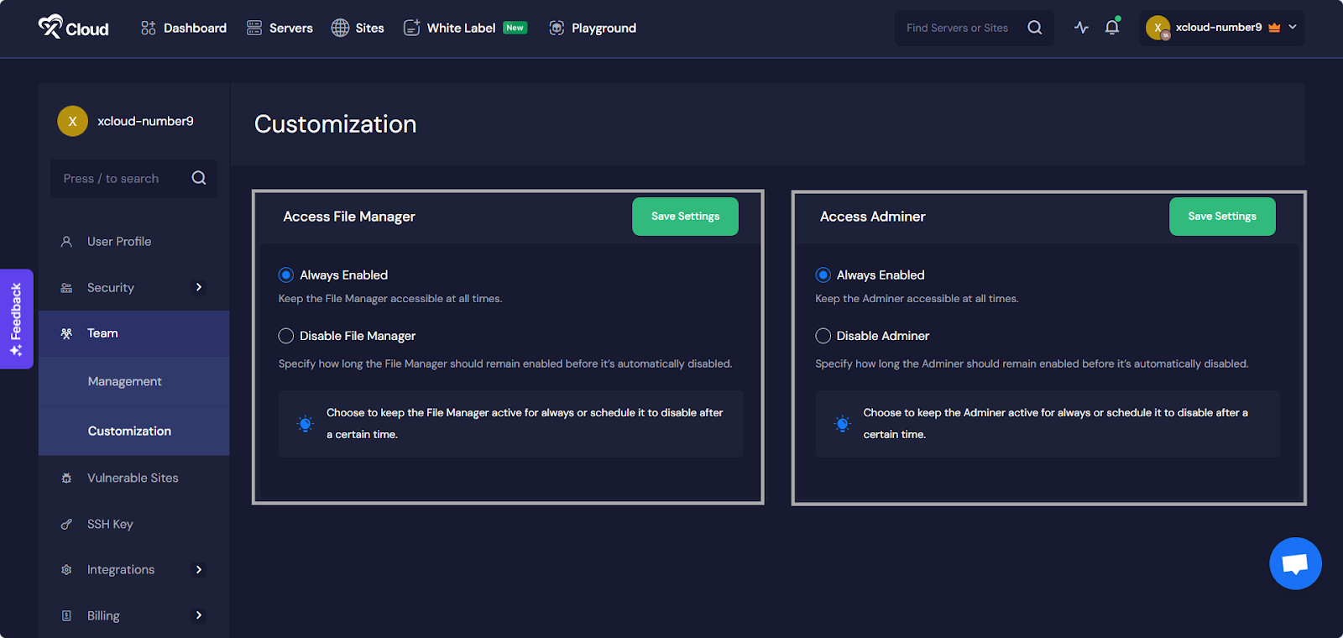Viewport: 1343px width, 638px height.
Task: Save Settings for Access Adminer
Action: (1222, 217)
